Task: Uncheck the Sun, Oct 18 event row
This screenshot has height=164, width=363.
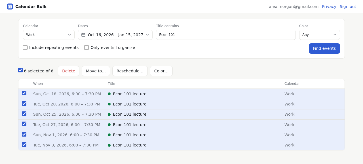Action: pyautogui.click(x=24, y=93)
